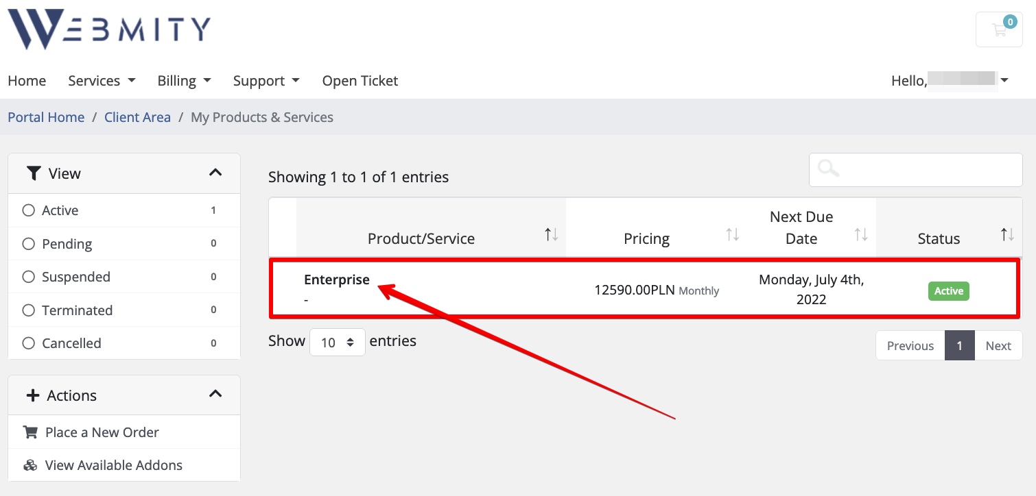
Task: Click the Status column sort arrows
Action: pyautogui.click(x=1006, y=235)
